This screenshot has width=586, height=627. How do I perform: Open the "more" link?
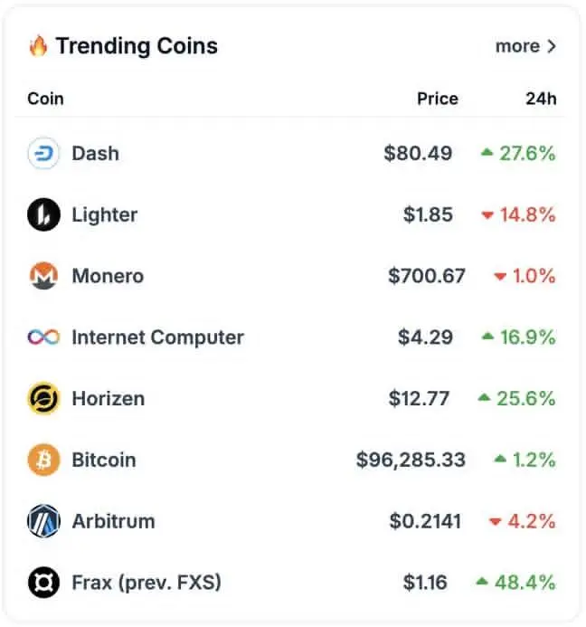click(x=517, y=46)
